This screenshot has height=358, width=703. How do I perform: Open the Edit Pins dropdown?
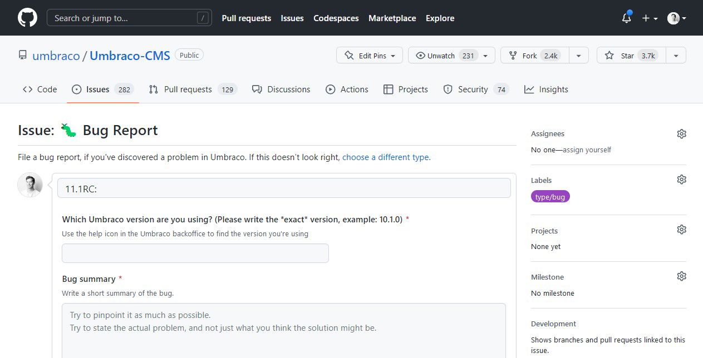tap(370, 56)
